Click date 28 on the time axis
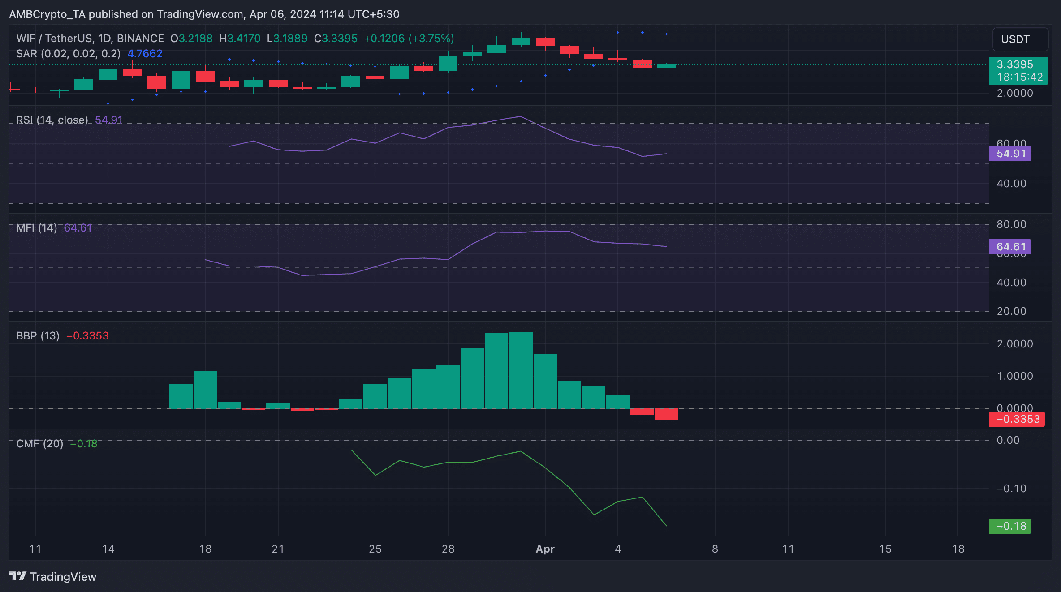The image size is (1061, 592). pyautogui.click(x=448, y=549)
